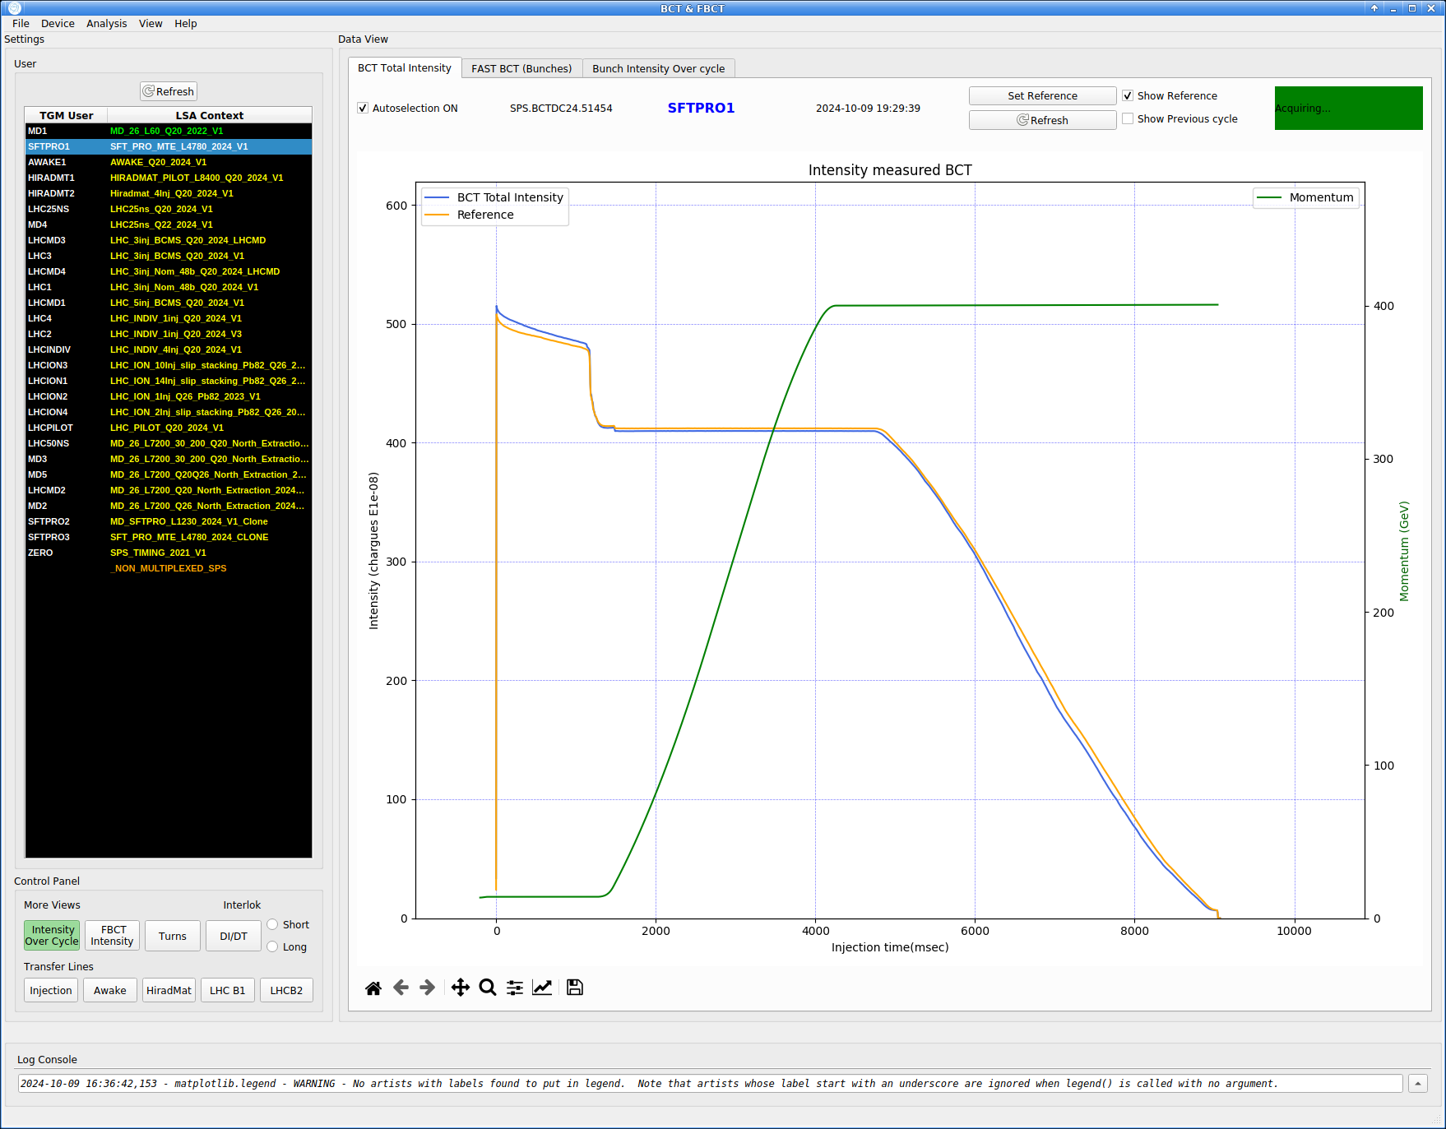Select the Pan tool in plot toolbar
1446x1129 pixels.
point(461,988)
